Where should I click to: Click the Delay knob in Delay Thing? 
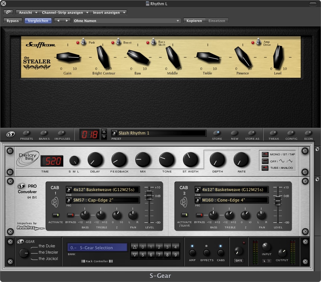(x=95, y=160)
